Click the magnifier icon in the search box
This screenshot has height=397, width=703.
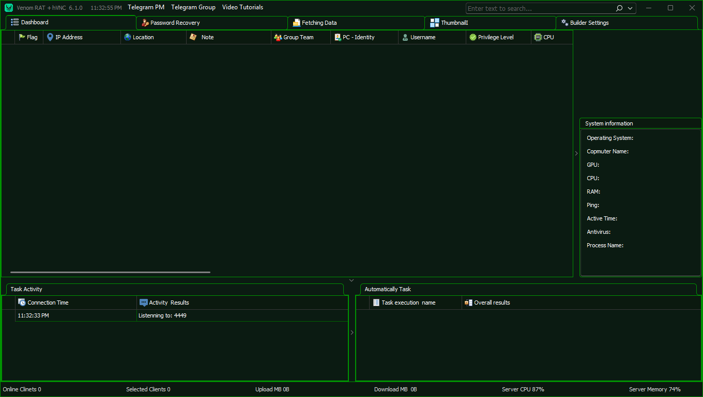[x=619, y=8]
